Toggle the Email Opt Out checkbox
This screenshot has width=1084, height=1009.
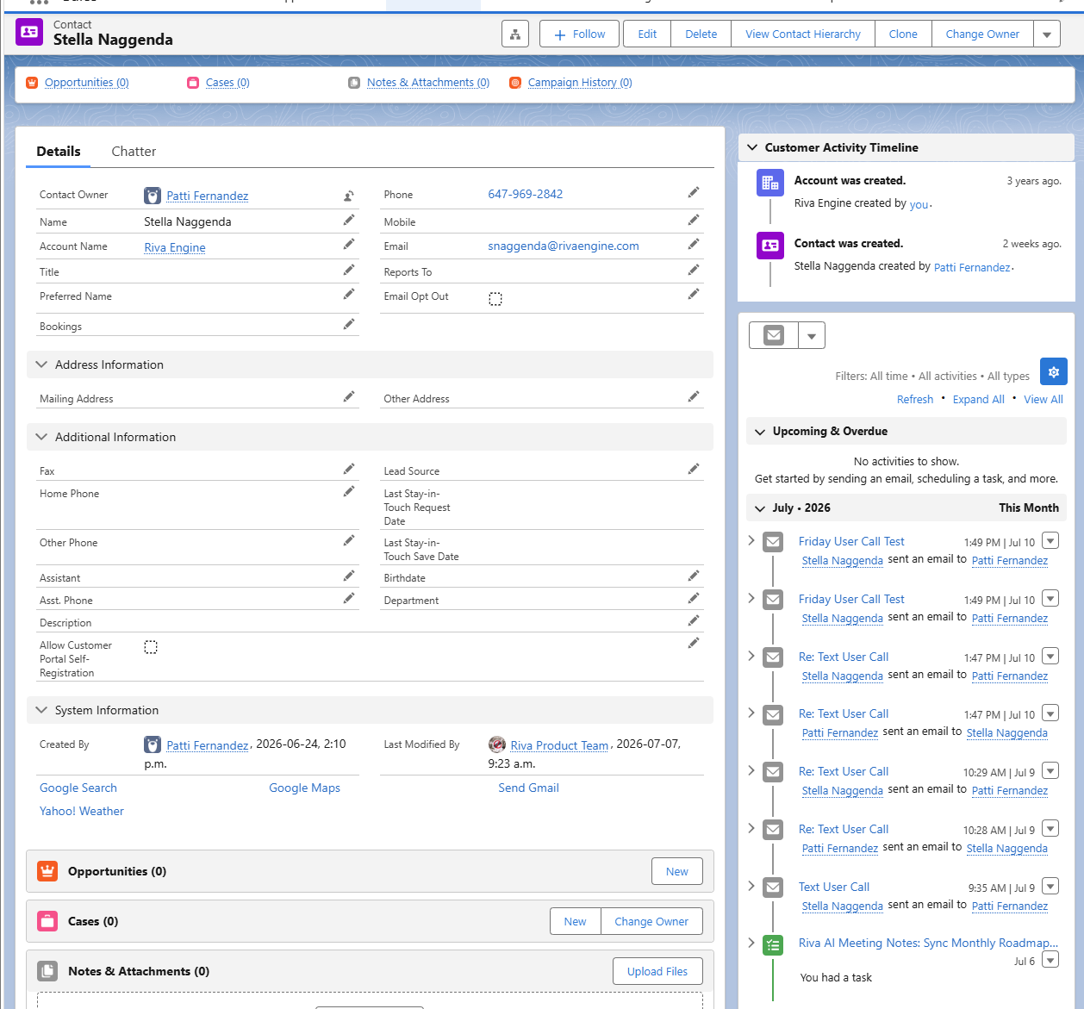[x=495, y=299]
